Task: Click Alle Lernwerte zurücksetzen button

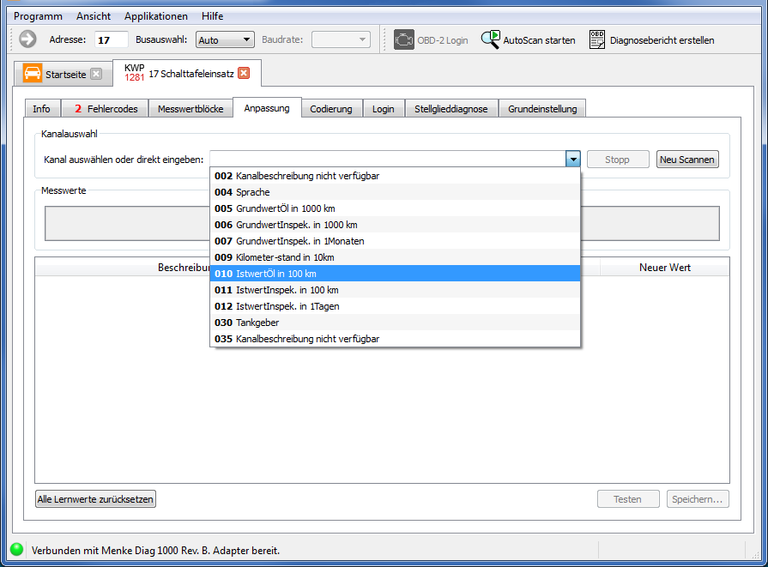Action: tap(96, 499)
